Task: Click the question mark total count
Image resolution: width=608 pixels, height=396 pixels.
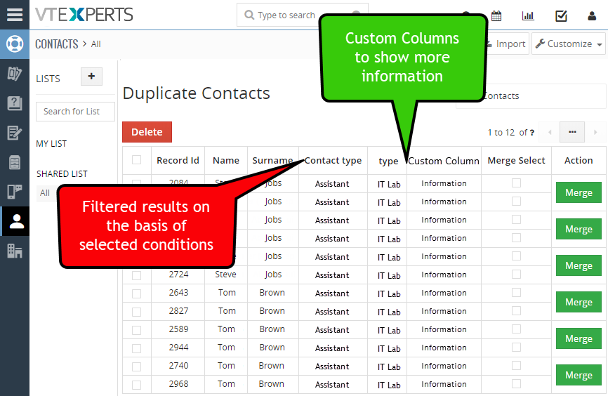Action: pyautogui.click(x=532, y=133)
